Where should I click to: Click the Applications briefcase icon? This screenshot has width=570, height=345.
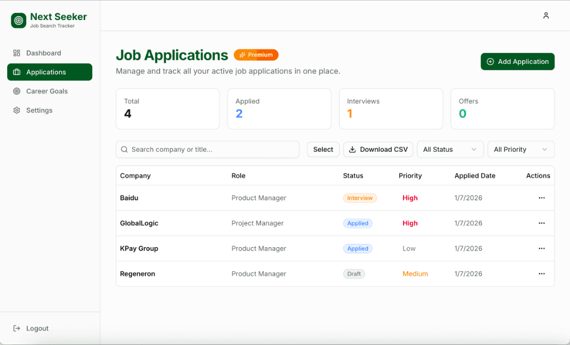[16, 72]
